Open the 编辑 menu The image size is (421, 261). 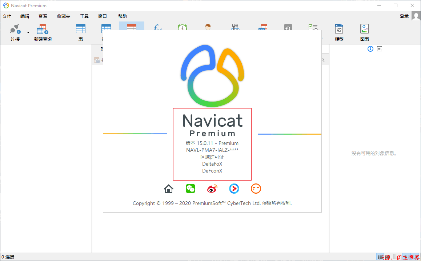pos(25,16)
